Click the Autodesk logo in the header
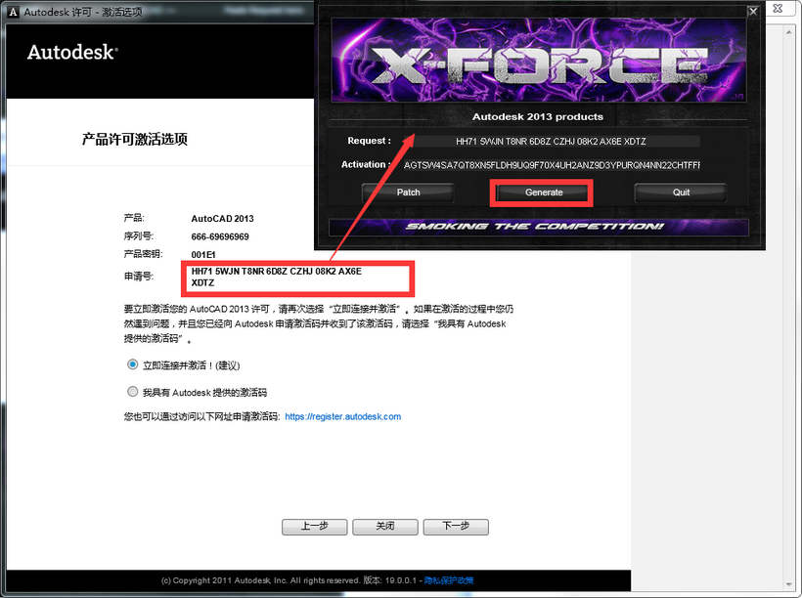802x598 pixels. coord(68,52)
